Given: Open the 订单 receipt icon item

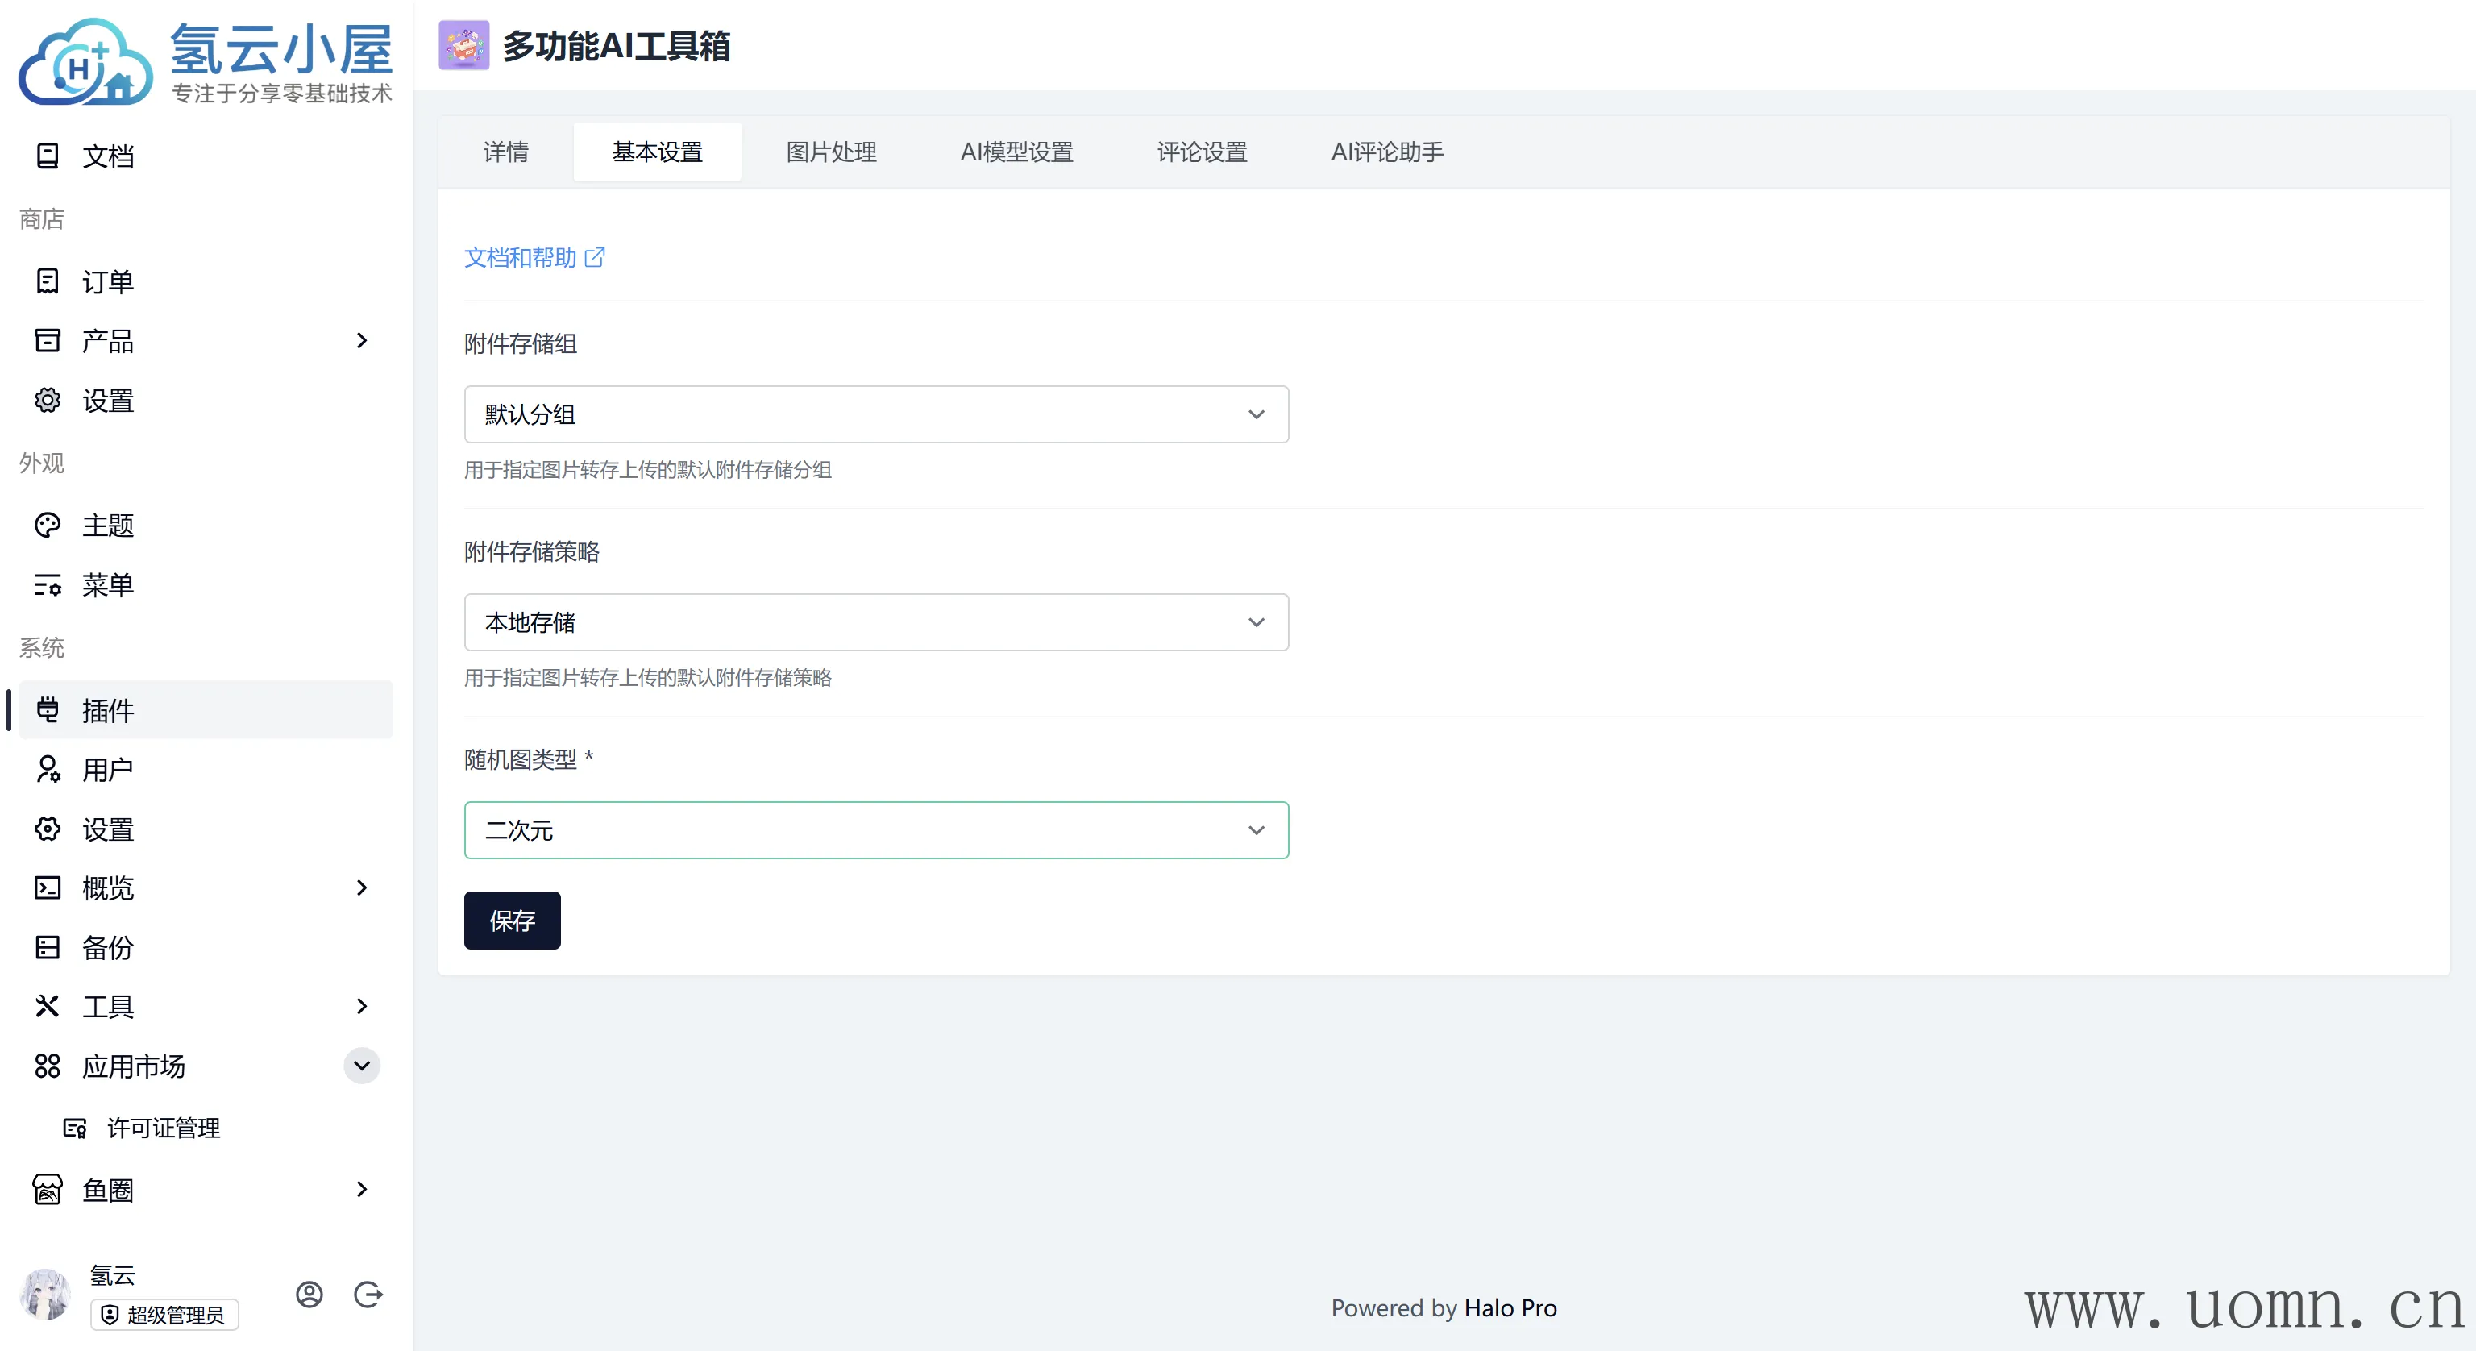Looking at the screenshot, I should [47, 281].
